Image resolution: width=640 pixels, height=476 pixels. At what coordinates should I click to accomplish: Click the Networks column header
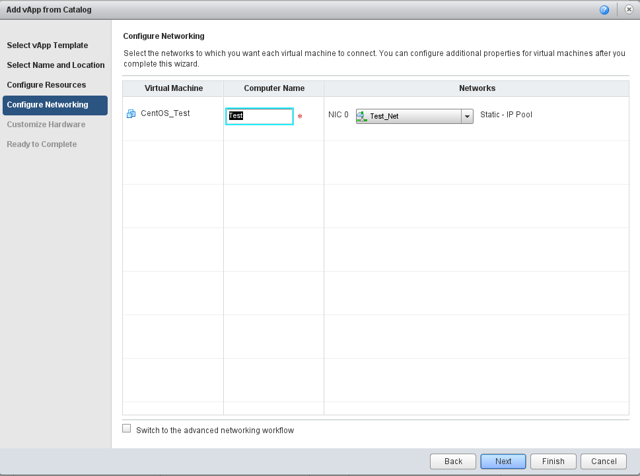tap(477, 88)
